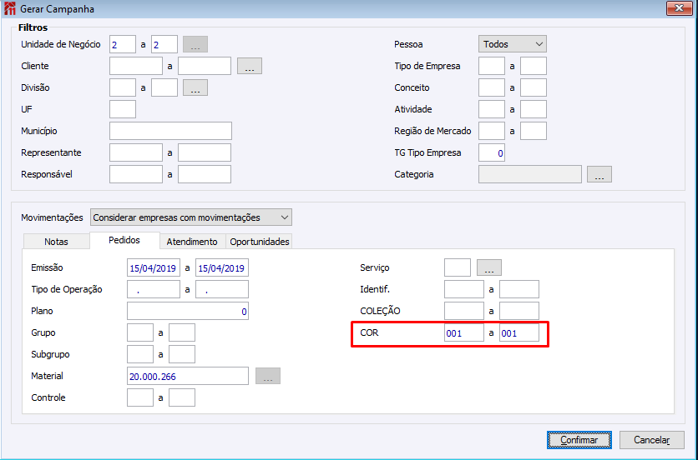
Task: Click the second COLEÇÃO field
Action: click(x=519, y=311)
